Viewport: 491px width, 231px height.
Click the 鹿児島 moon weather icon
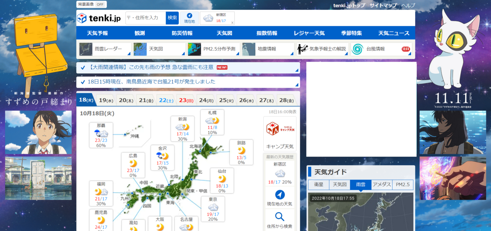(x=101, y=220)
